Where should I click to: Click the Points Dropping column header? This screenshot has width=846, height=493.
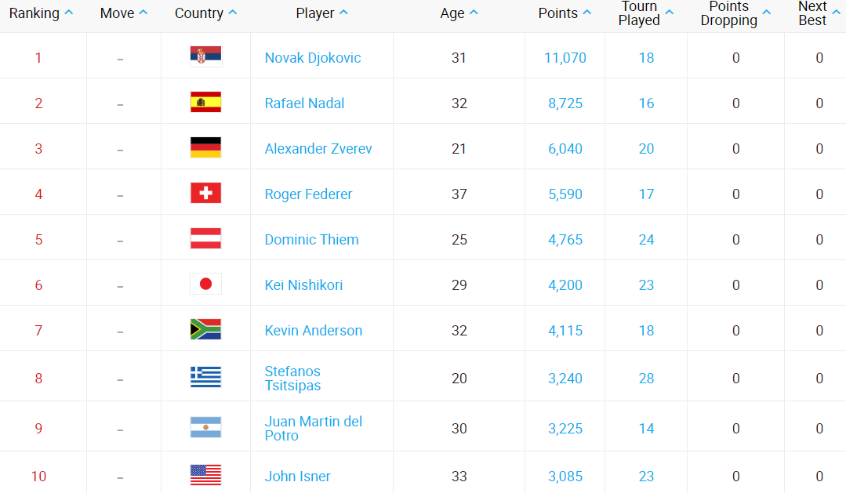click(728, 13)
